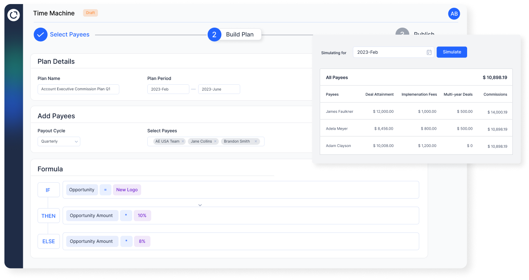Click the Implemenation Fees column header

pos(419,95)
